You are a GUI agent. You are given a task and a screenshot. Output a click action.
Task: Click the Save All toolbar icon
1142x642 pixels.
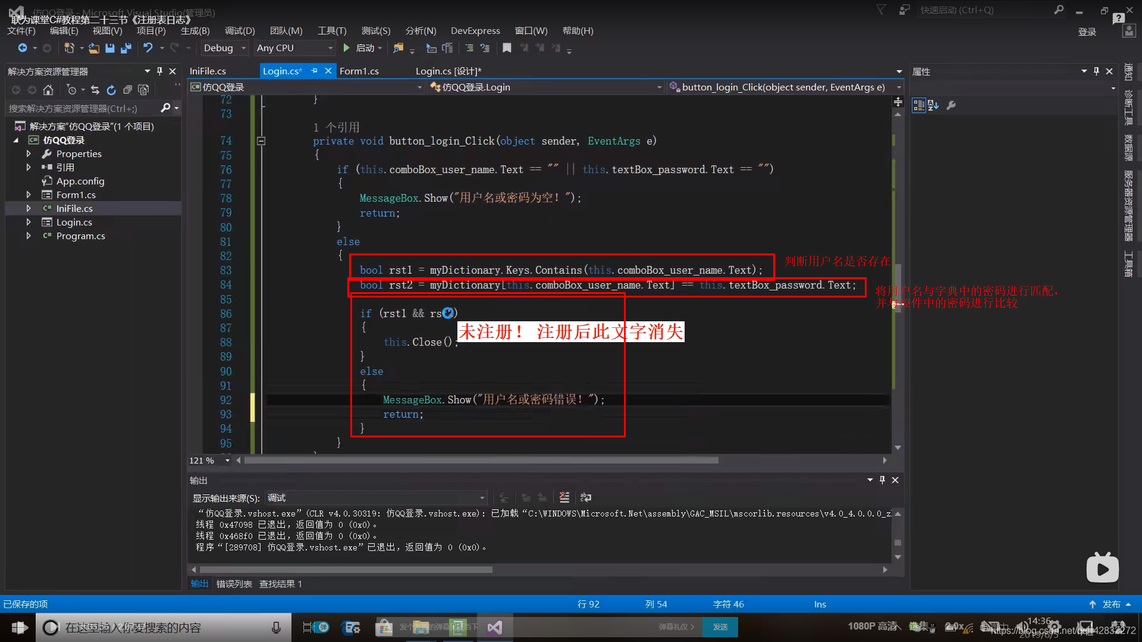[126, 48]
